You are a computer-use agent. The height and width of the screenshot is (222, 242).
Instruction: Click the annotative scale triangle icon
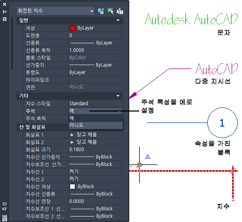point(147,157)
